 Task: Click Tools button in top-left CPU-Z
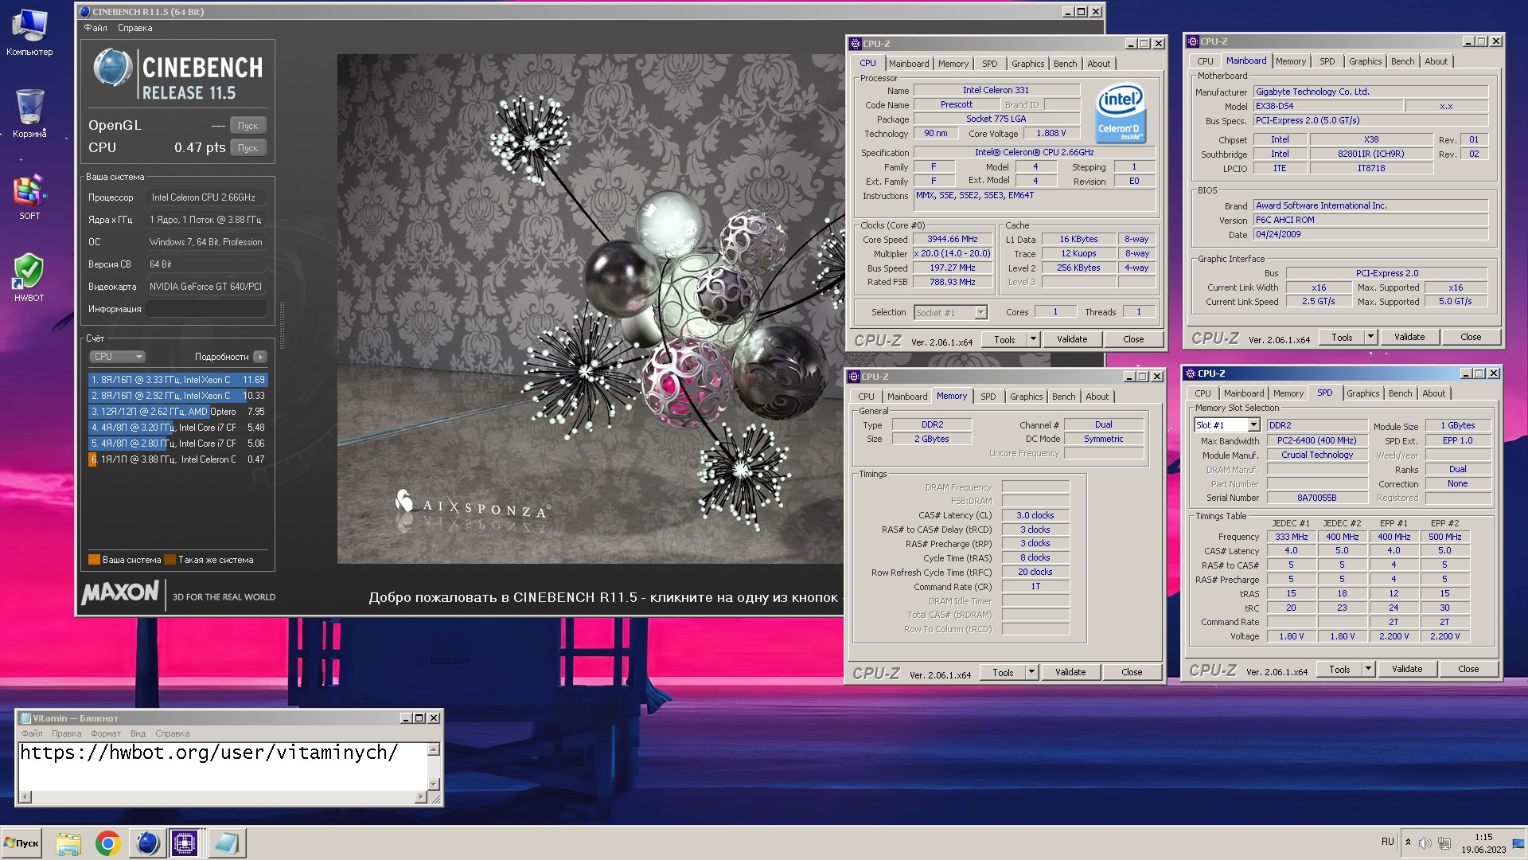tap(1004, 339)
